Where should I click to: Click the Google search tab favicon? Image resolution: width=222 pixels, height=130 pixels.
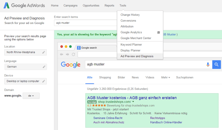click(x=79, y=48)
